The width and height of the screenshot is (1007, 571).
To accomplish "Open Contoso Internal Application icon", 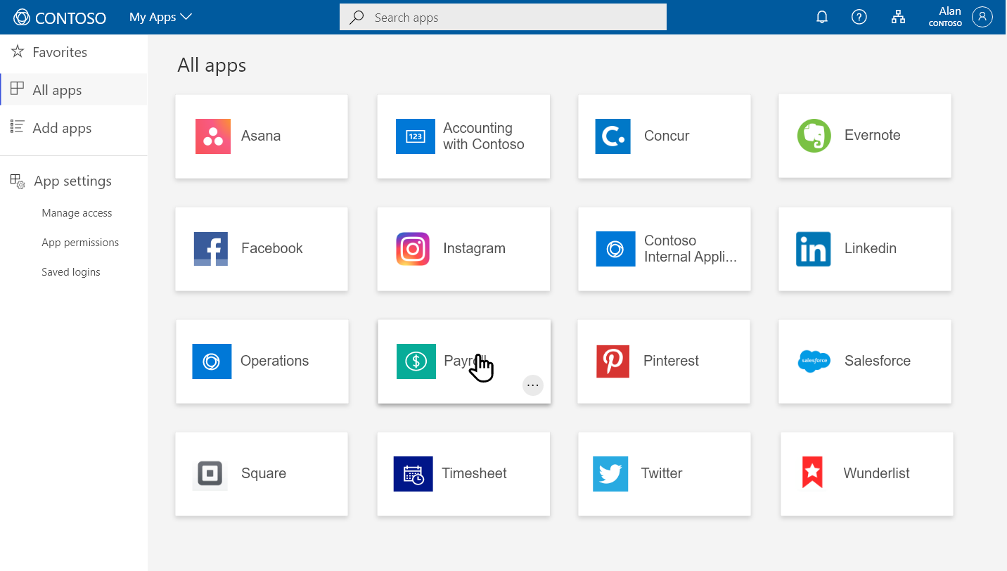I will (x=615, y=249).
